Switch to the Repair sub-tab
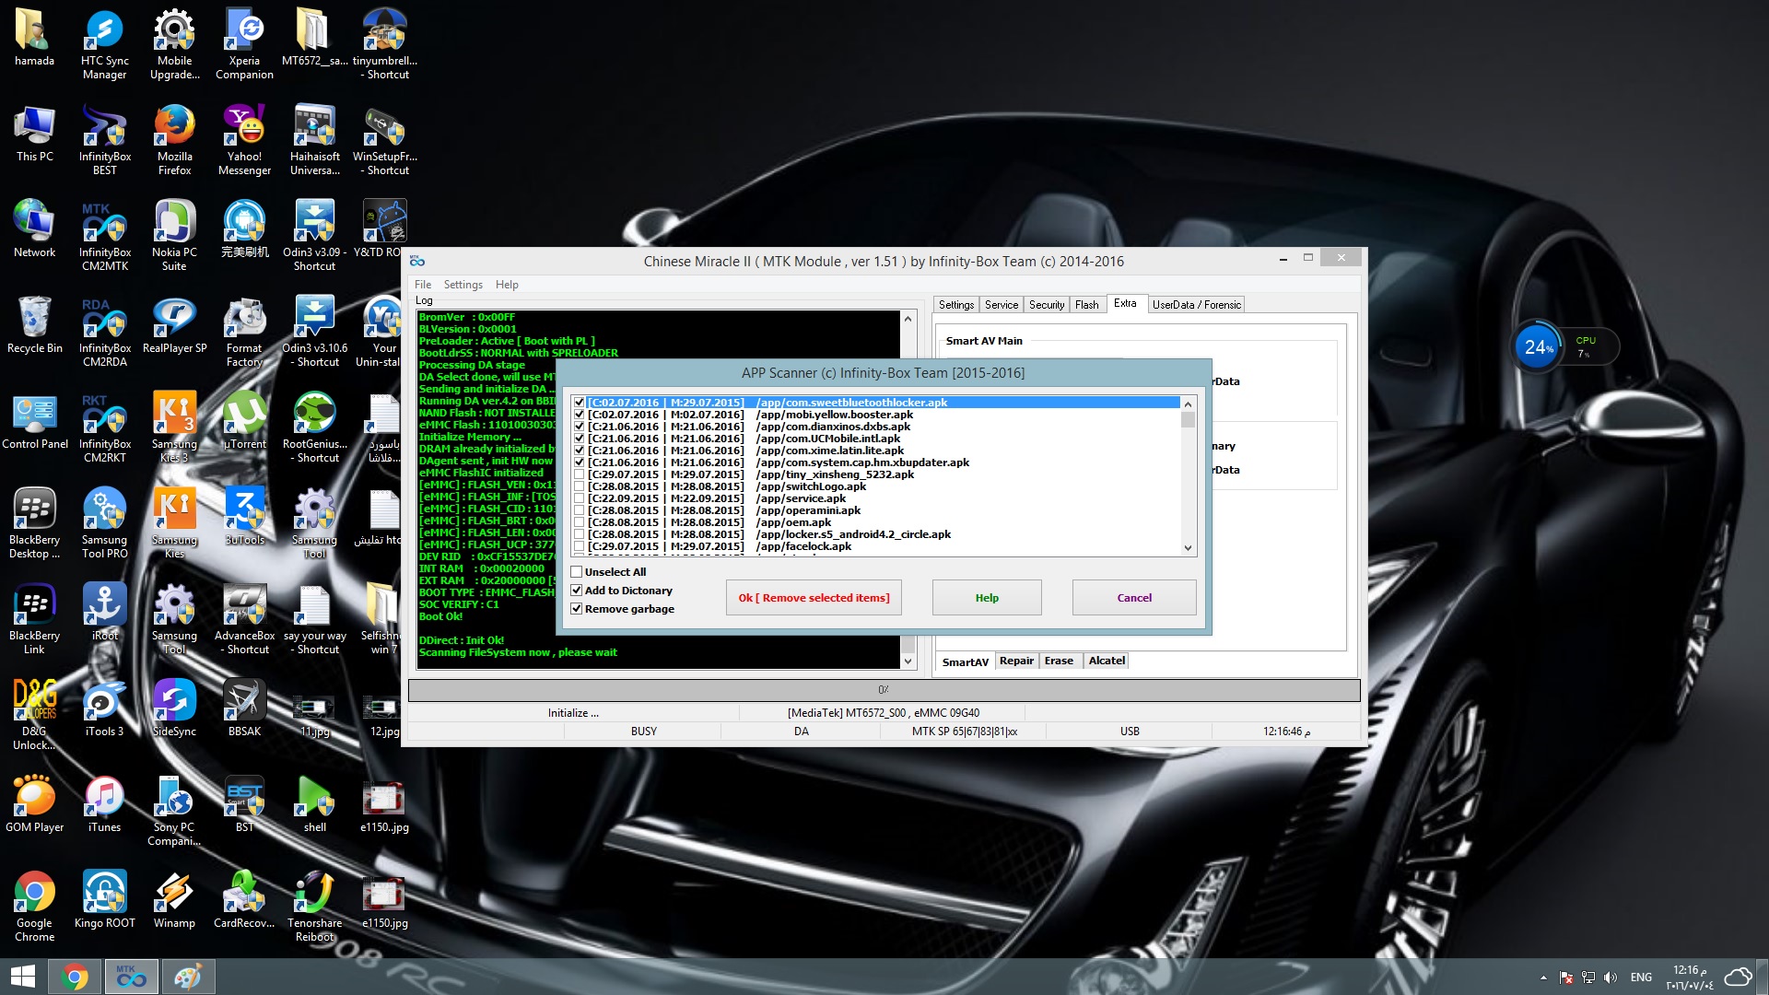This screenshot has height=995, width=1769. click(1016, 661)
